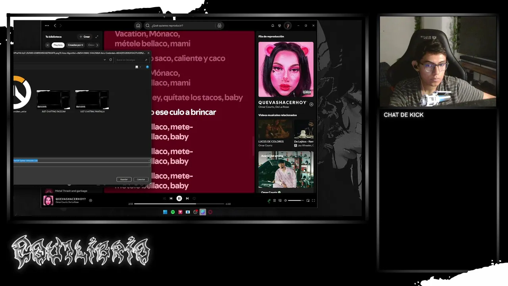Expand the address bar history dropdown
Image resolution: width=508 pixels, height=286 pixels.
105,60
